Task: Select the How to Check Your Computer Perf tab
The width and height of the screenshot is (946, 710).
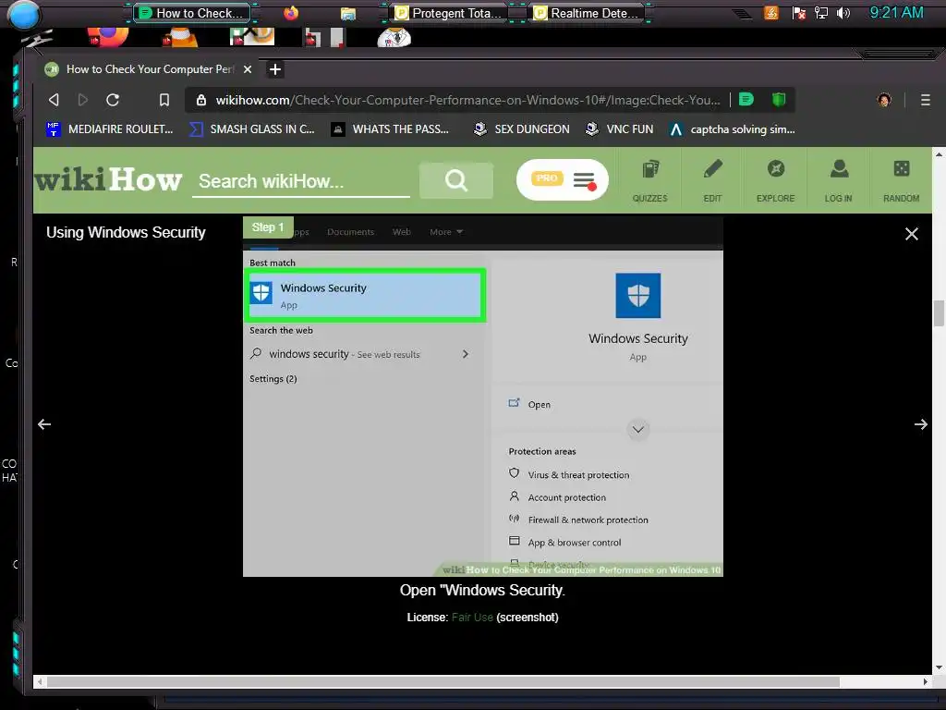Action: pyautogui.click(x=149, y=69)
